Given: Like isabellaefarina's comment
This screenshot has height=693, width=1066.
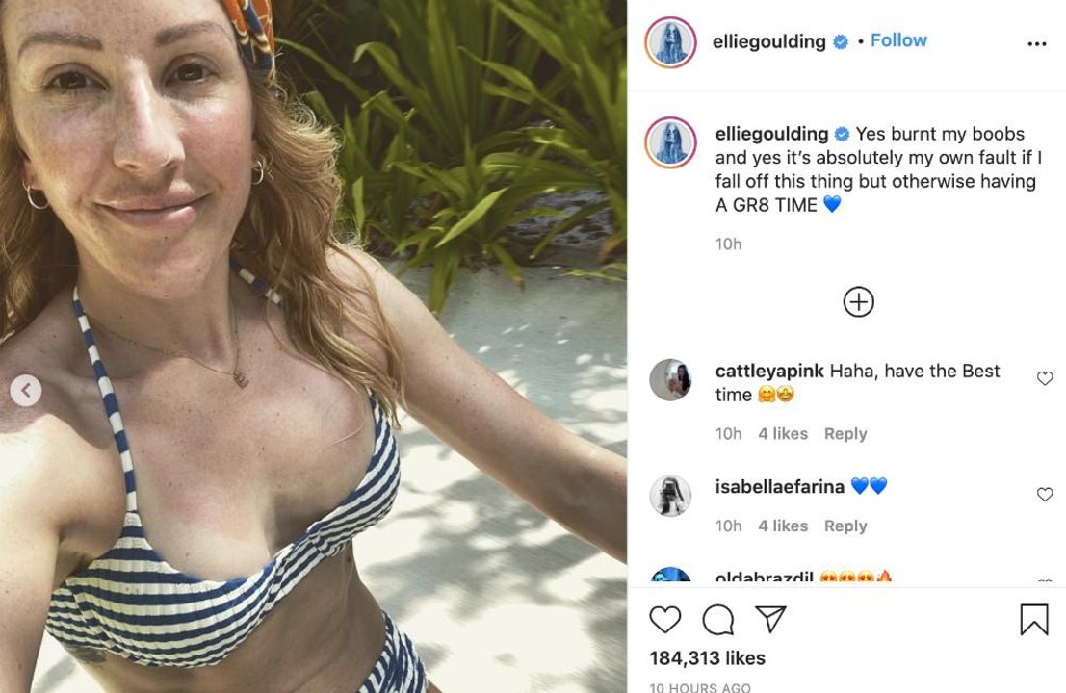Looking at the screenshot, I should (x=1045, y=495).
